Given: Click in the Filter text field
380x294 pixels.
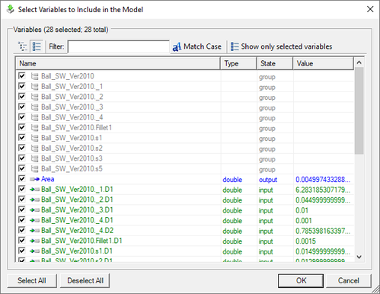Looking at the screenshot, I should [119, 46].
